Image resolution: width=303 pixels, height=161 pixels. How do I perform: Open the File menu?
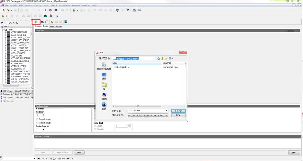[6, 5]
